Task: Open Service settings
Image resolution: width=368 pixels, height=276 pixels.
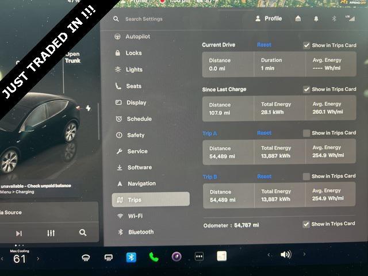Action: [132, 151]
